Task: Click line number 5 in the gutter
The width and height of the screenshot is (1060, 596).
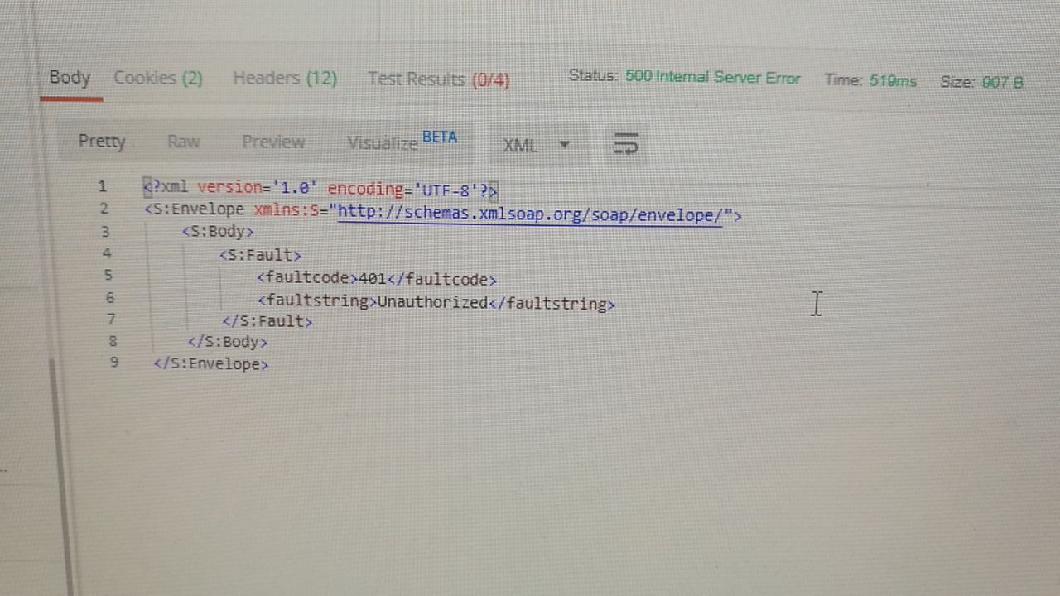Action: 108,275
